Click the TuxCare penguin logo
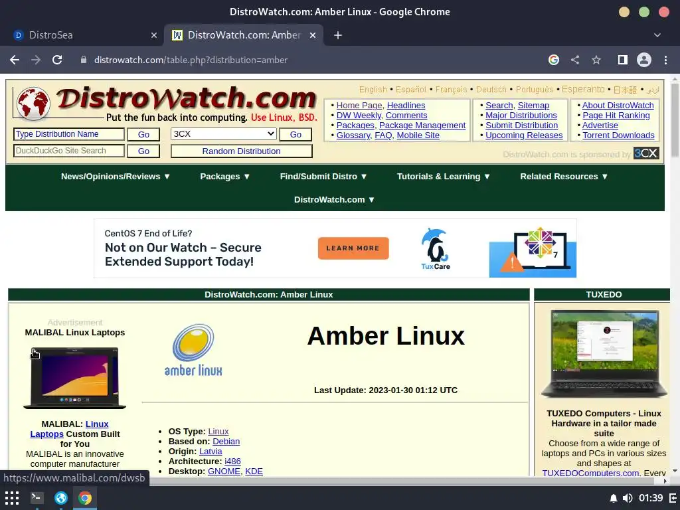Viewport: 680px width, 510px height. click(436, 248)
